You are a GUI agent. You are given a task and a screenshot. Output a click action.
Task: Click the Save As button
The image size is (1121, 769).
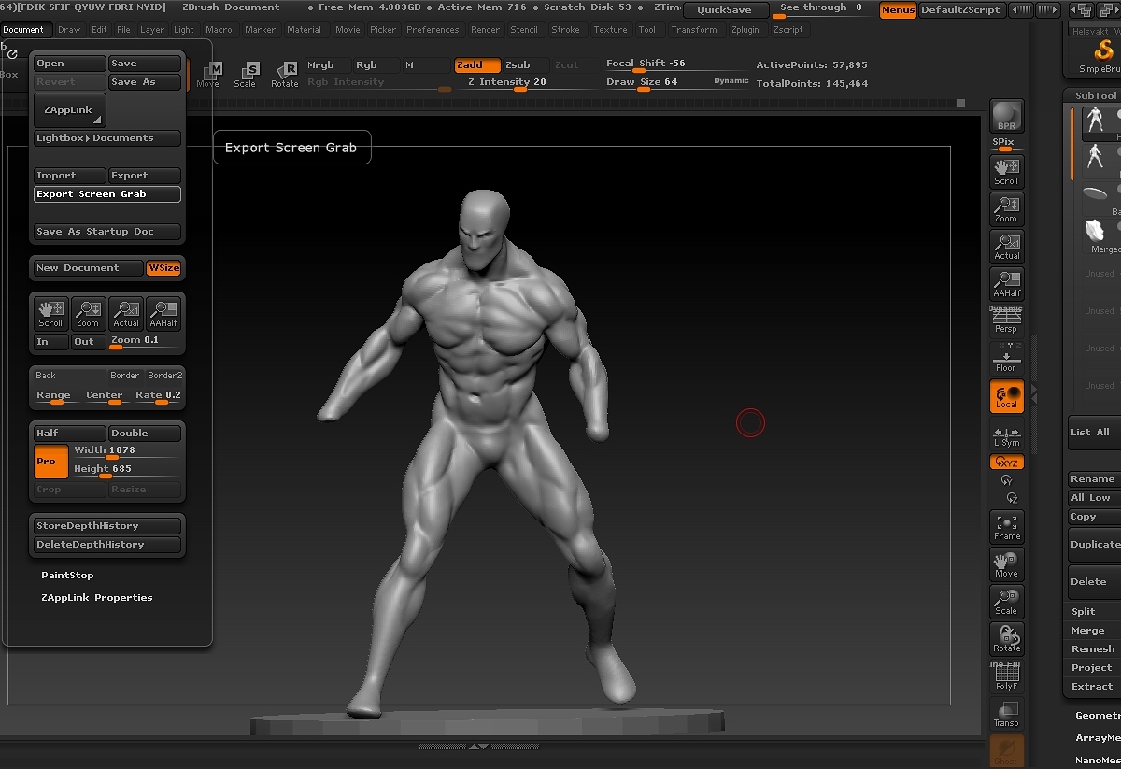pyautogui.click(x=145, y=82)
